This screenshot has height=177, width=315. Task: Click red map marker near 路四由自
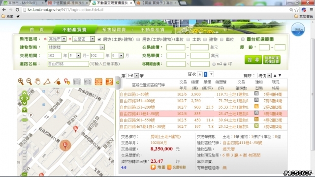tap(75, 129)
